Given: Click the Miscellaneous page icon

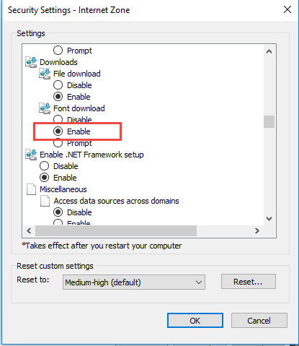Looking at the screenshot, I should [x=31, y=189].
